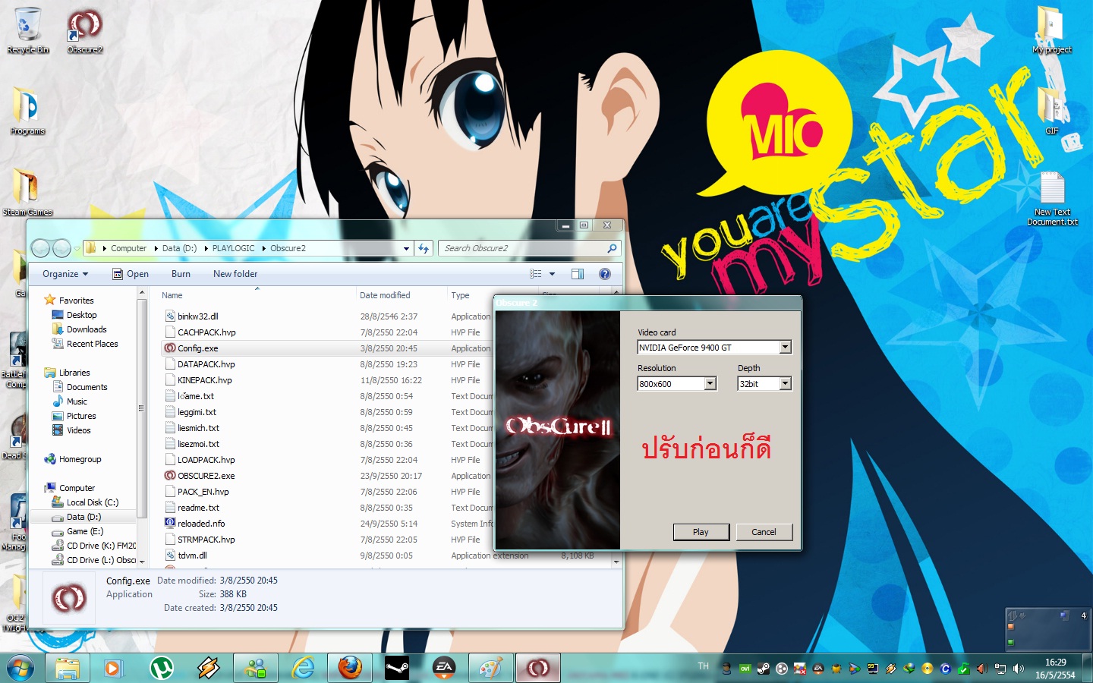Select the GIF folder on the desktop
Viewport: 1093px width, 683px height.
1052,111
